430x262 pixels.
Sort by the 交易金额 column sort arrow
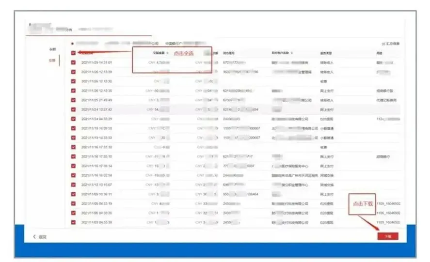click(x=167, y=53)
